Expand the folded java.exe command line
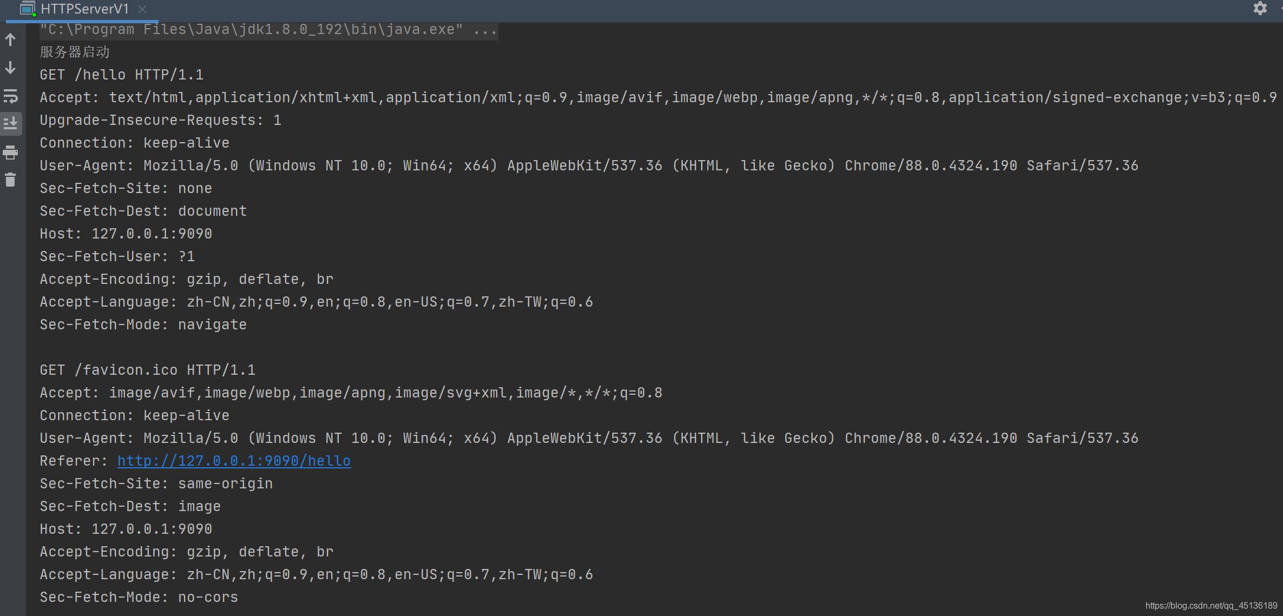1283x616 pixels. point(268,30)
